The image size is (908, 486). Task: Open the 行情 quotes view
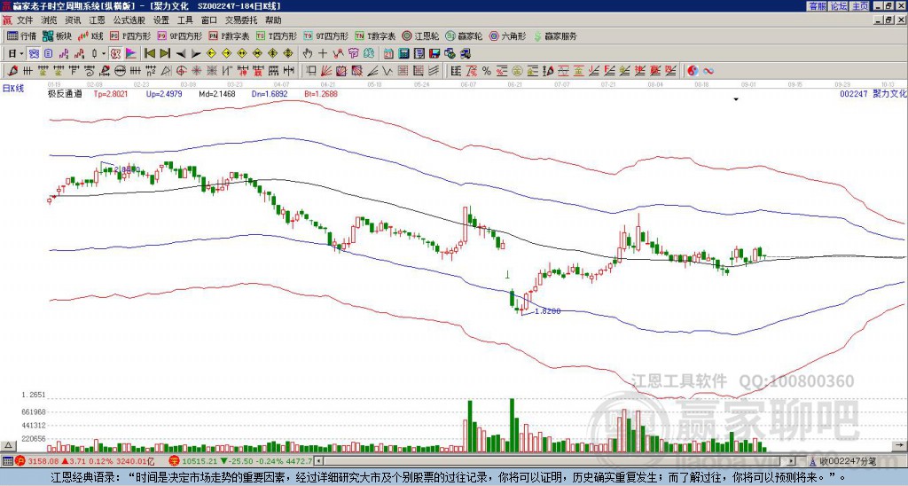pyautogui.click(x=22, y=35)
